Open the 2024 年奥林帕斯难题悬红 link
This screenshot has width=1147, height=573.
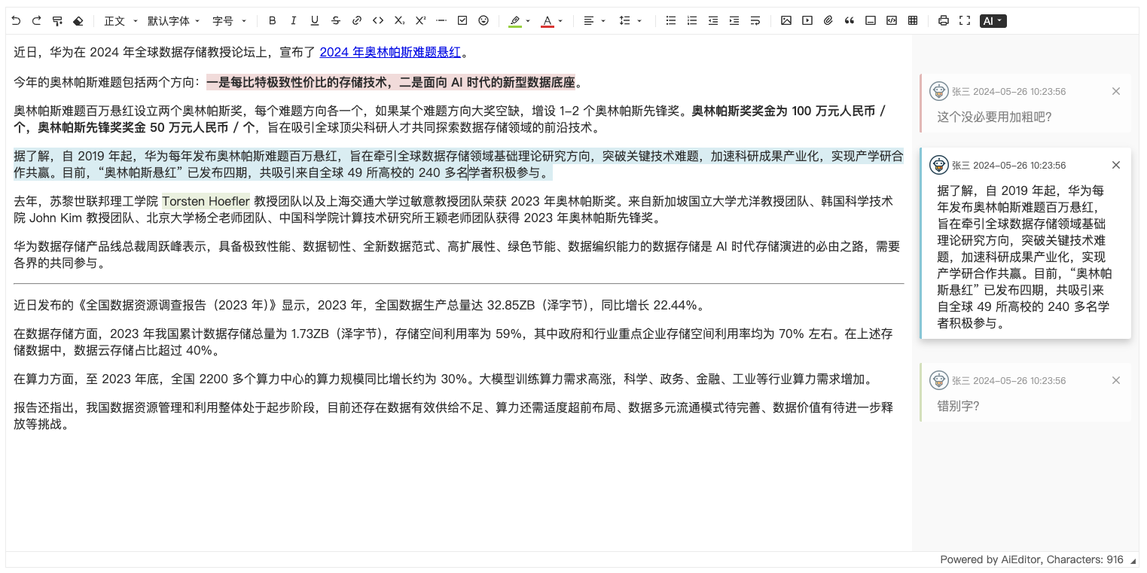pos(390,52)
